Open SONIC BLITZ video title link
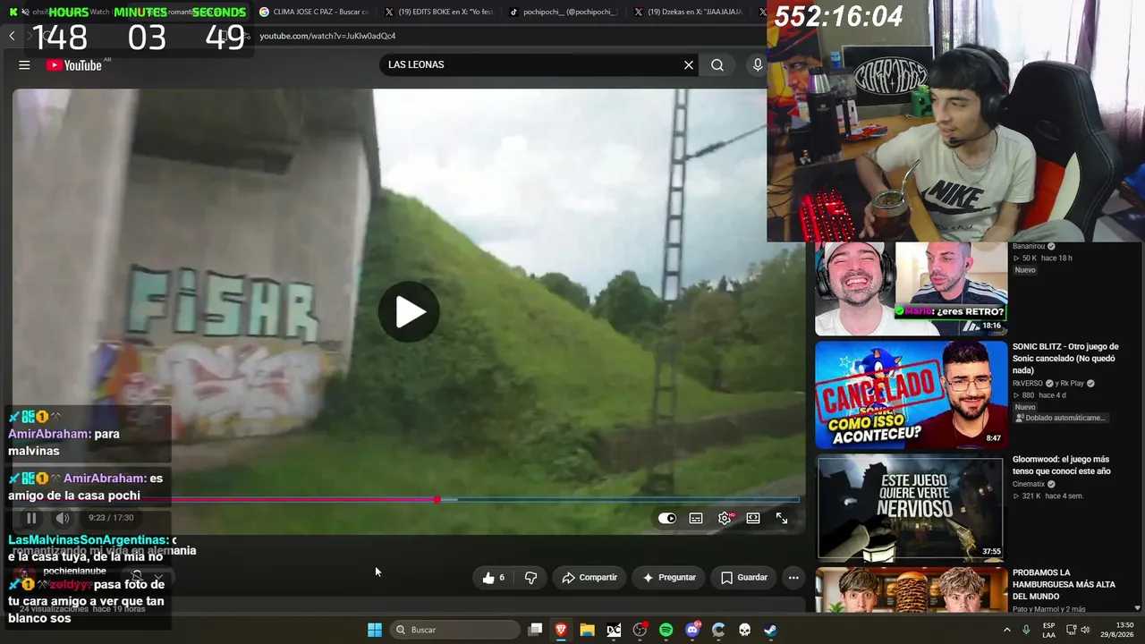The height and width of the screenshot is (644, 1145). point(1065,358)
